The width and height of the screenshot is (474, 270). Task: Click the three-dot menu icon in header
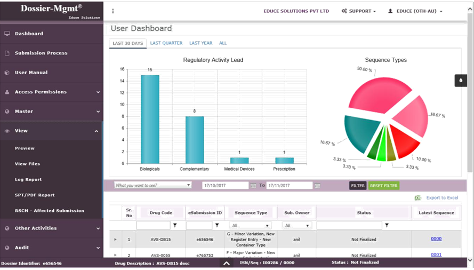pos(113,11)
